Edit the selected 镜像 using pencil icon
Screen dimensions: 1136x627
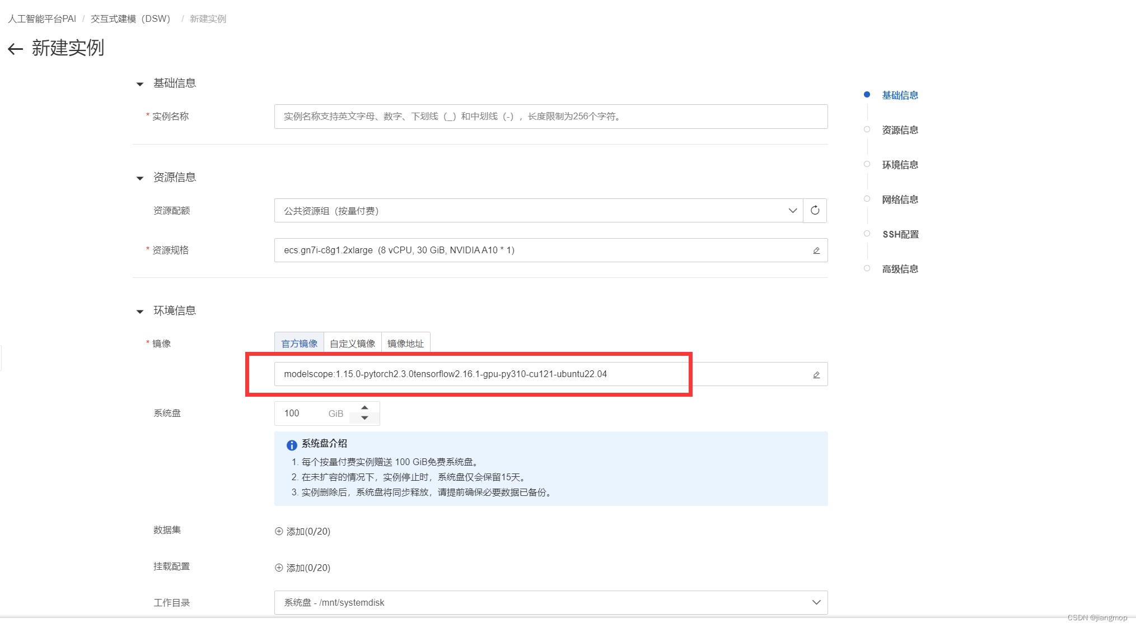(x=816, y=374)
